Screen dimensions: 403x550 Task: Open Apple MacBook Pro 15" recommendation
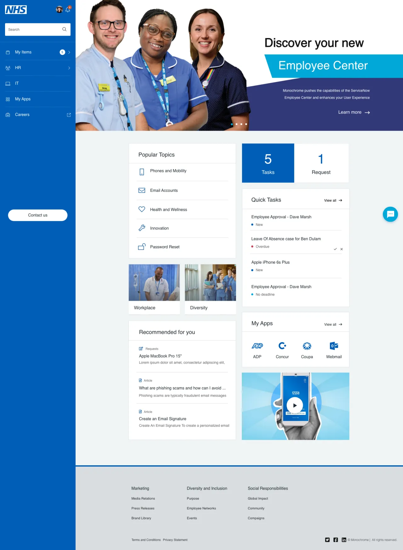pyautogui.click(x=160, y=356)
